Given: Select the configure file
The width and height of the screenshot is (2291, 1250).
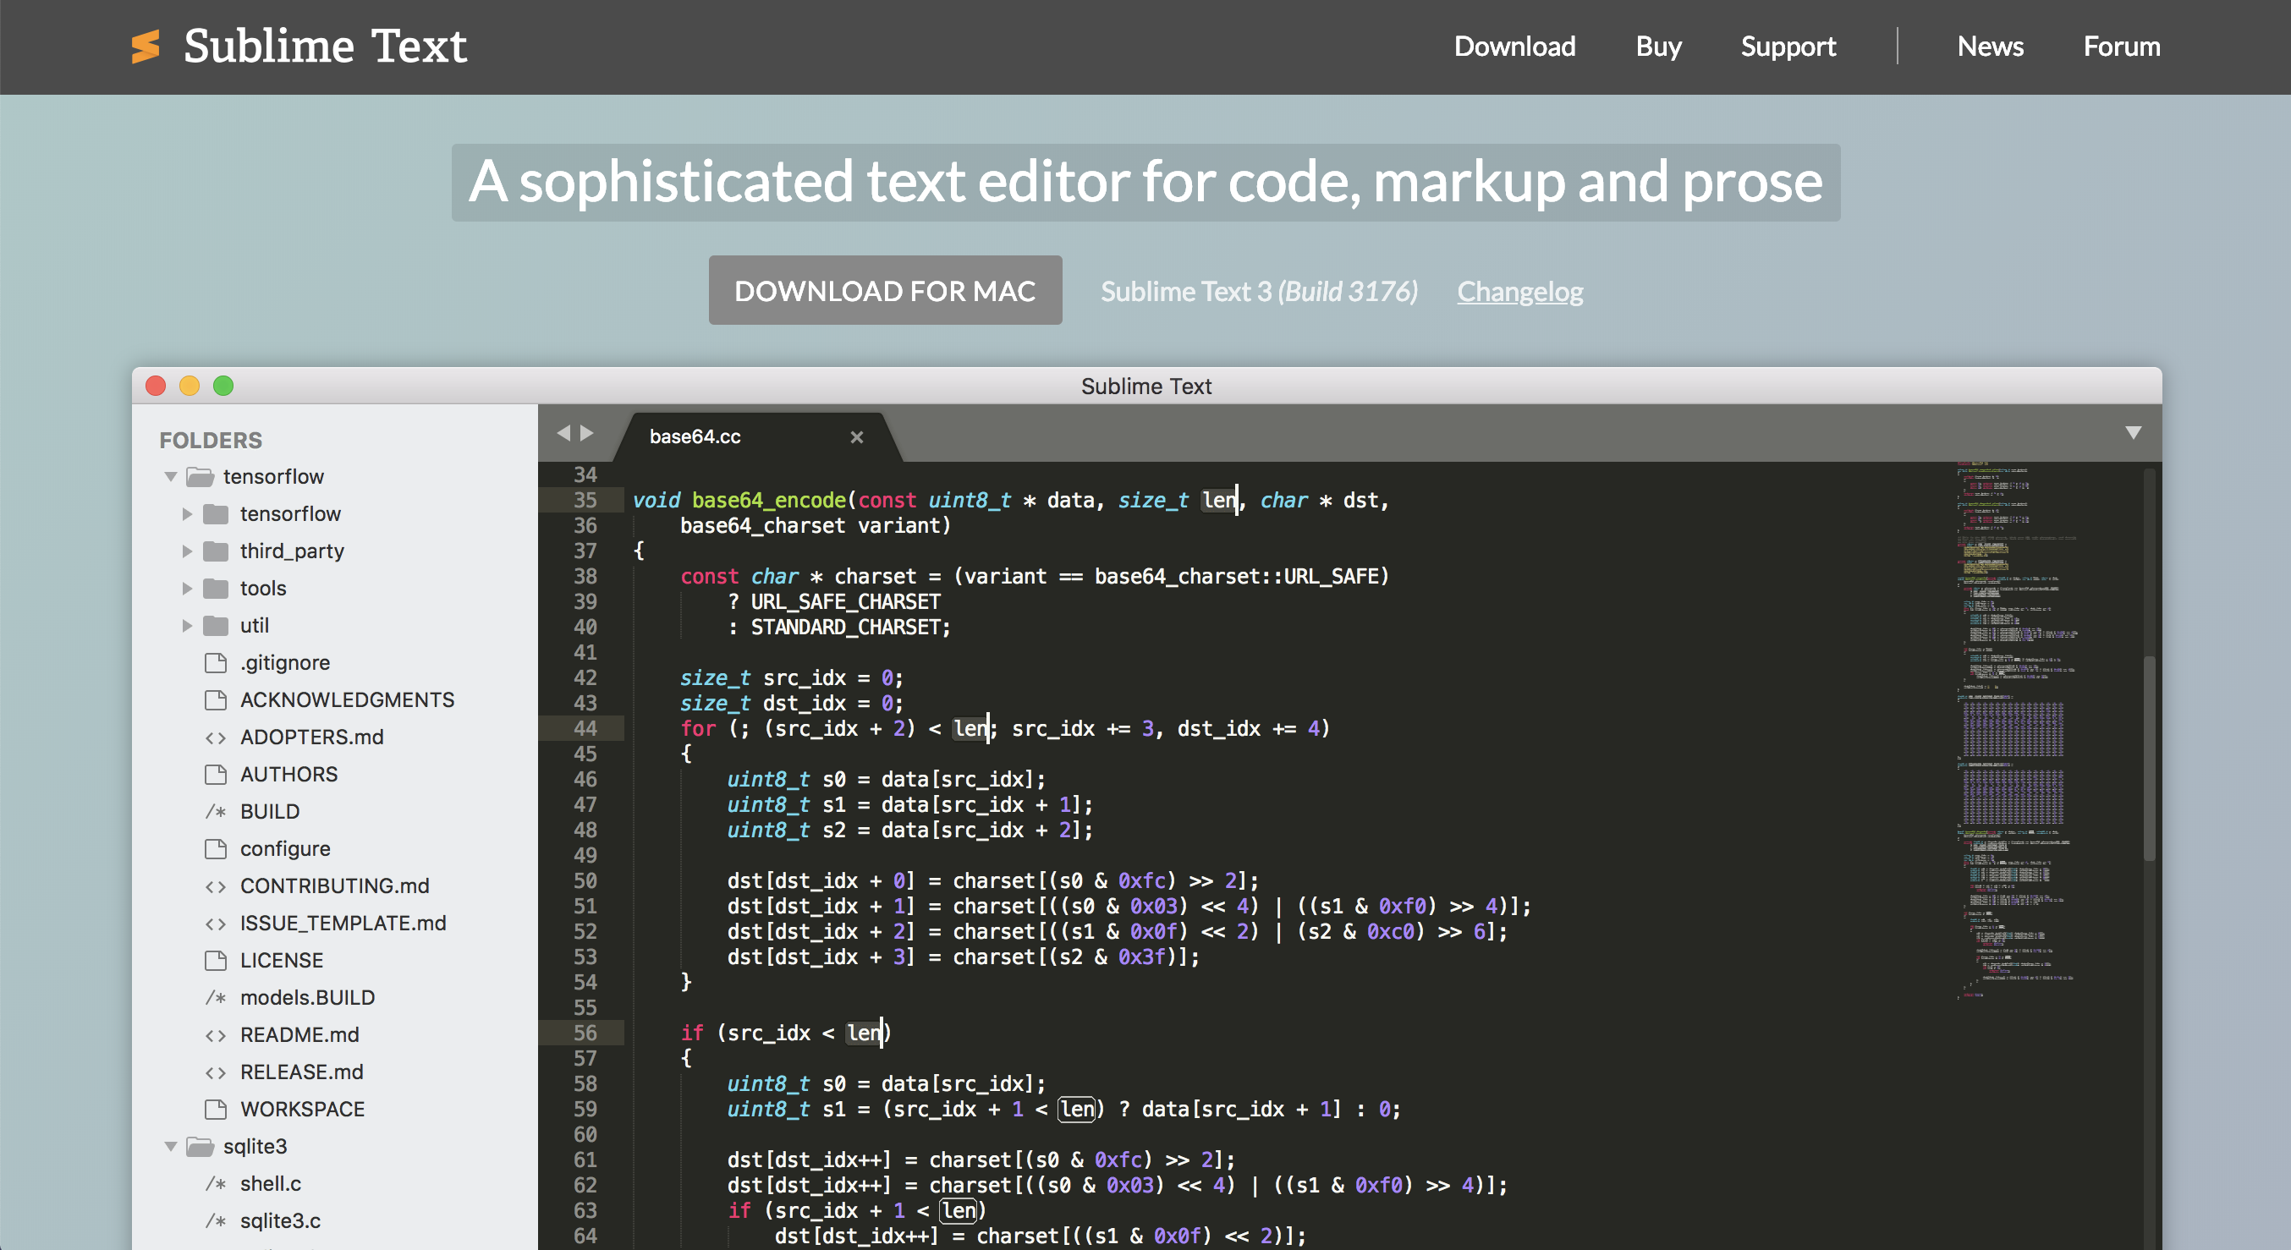Looking at the screenshot, I should click(x=284, y=849).
